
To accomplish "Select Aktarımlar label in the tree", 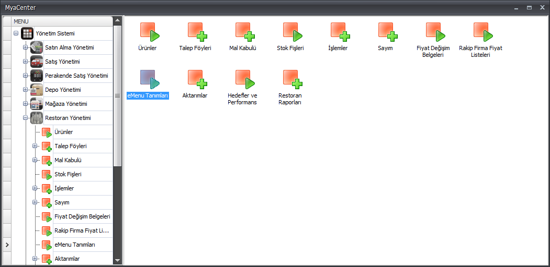I will click(x=67, y=259).
